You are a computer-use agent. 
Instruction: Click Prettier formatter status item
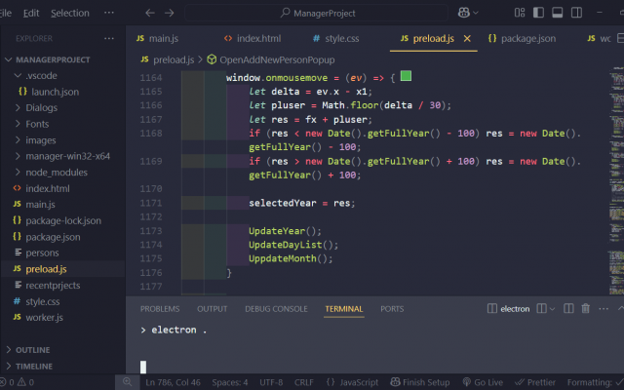coord(536,382)
